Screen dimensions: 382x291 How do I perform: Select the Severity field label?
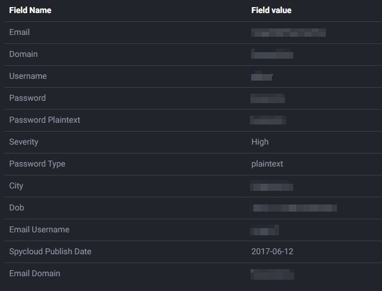[24, 142]
